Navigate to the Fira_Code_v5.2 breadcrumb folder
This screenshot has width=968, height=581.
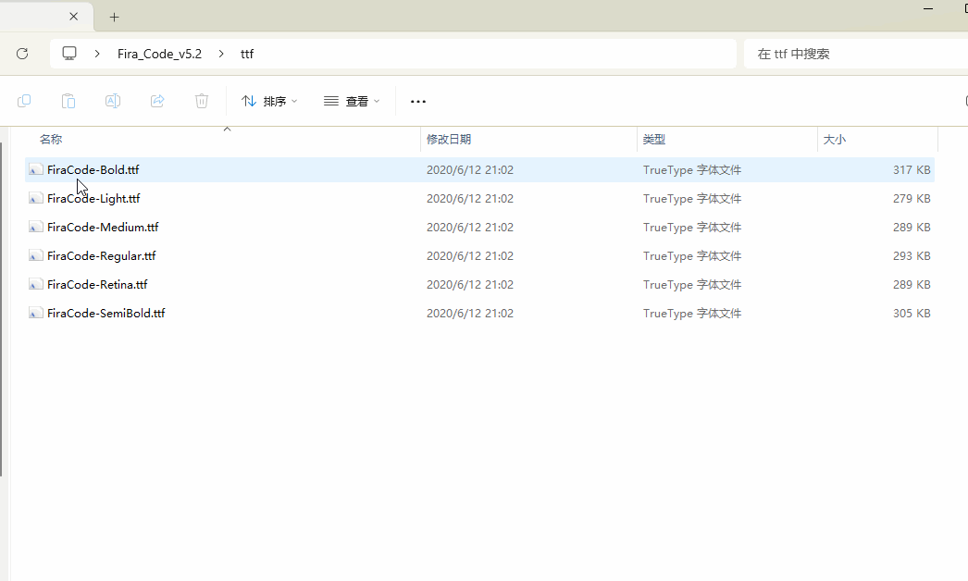tap(159, 54)
